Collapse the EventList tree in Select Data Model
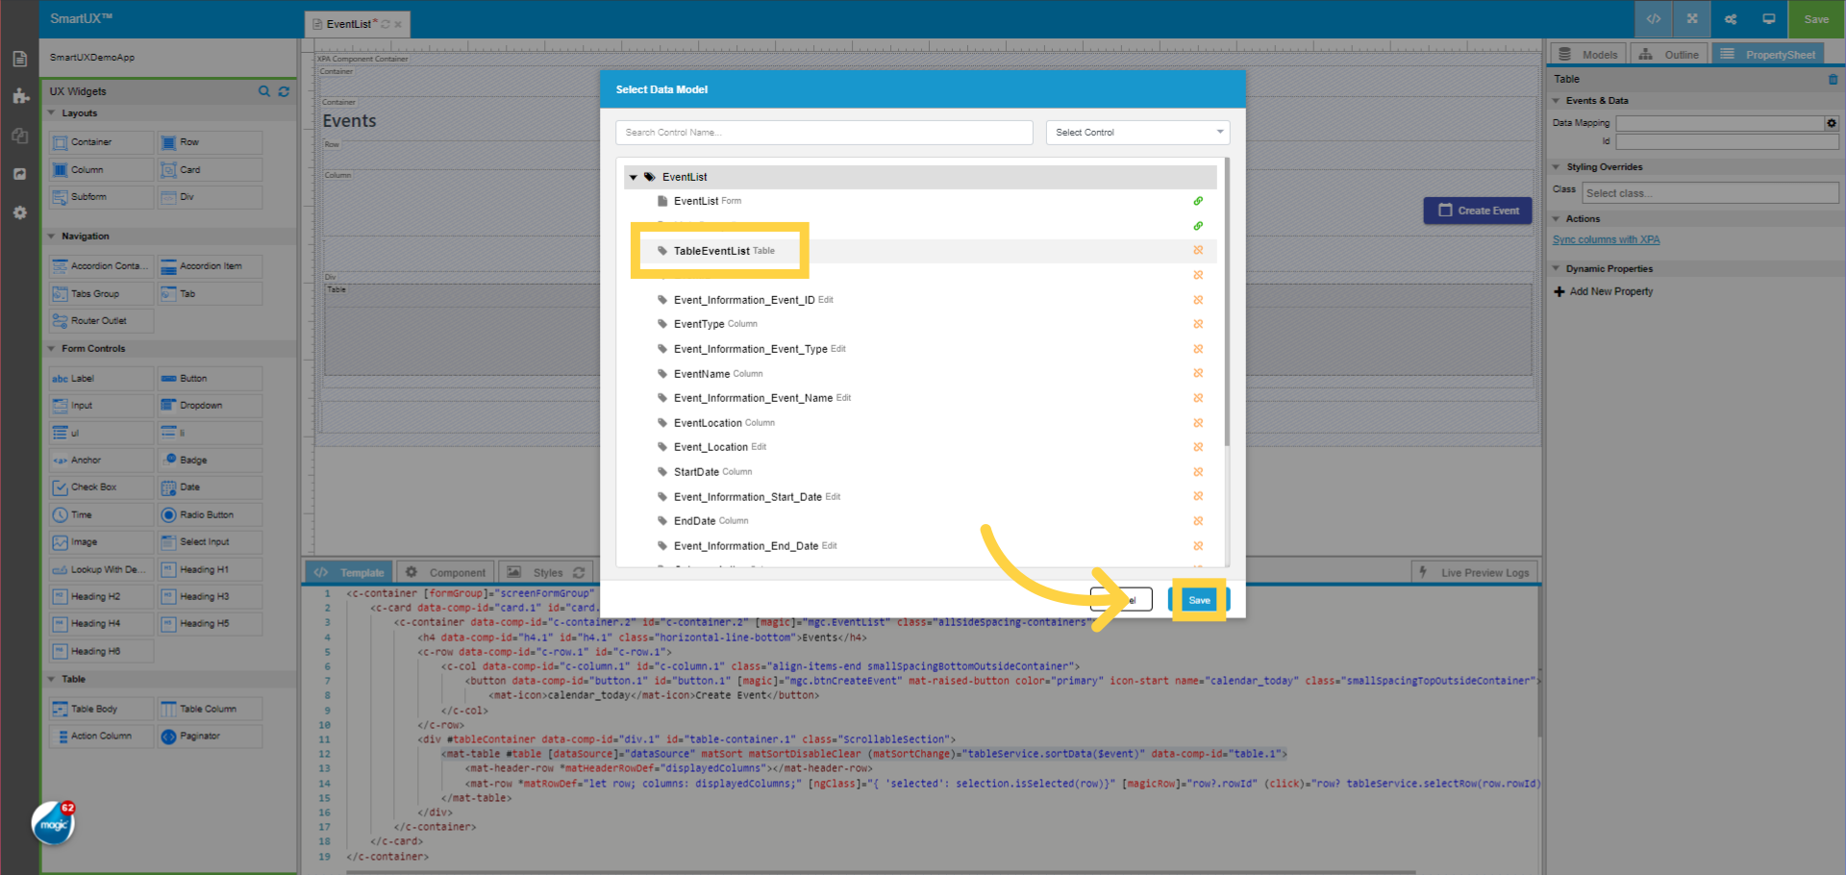This screenshot has height=875, width=1846. click(x=634, y=177)
